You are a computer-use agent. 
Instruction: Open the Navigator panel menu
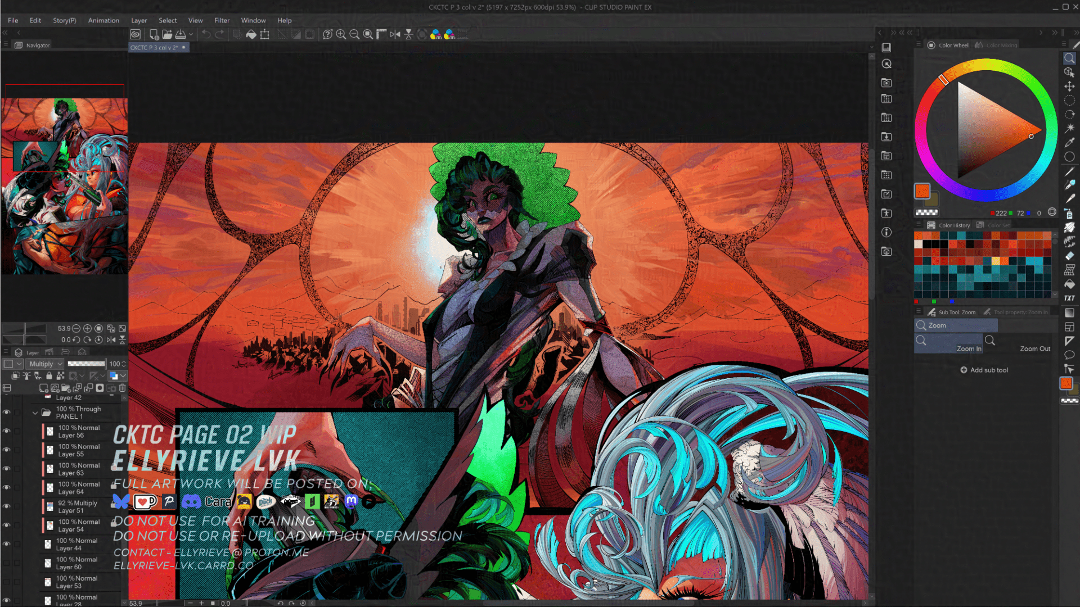click(x=6, y=44)
